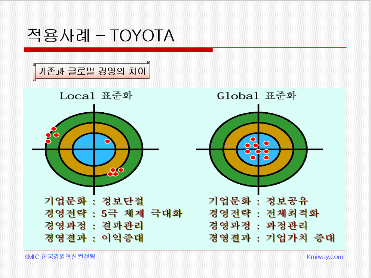Click text '기업문화 : 정보단절'

pos(94,201)
